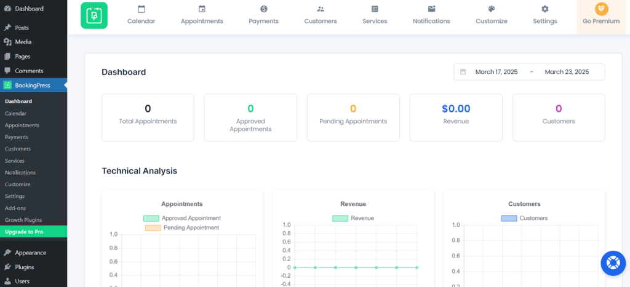This screenshot has height=287, width=630.
Task: Open Calendar submenu item in sidebar
Action: tap(15, 114)
